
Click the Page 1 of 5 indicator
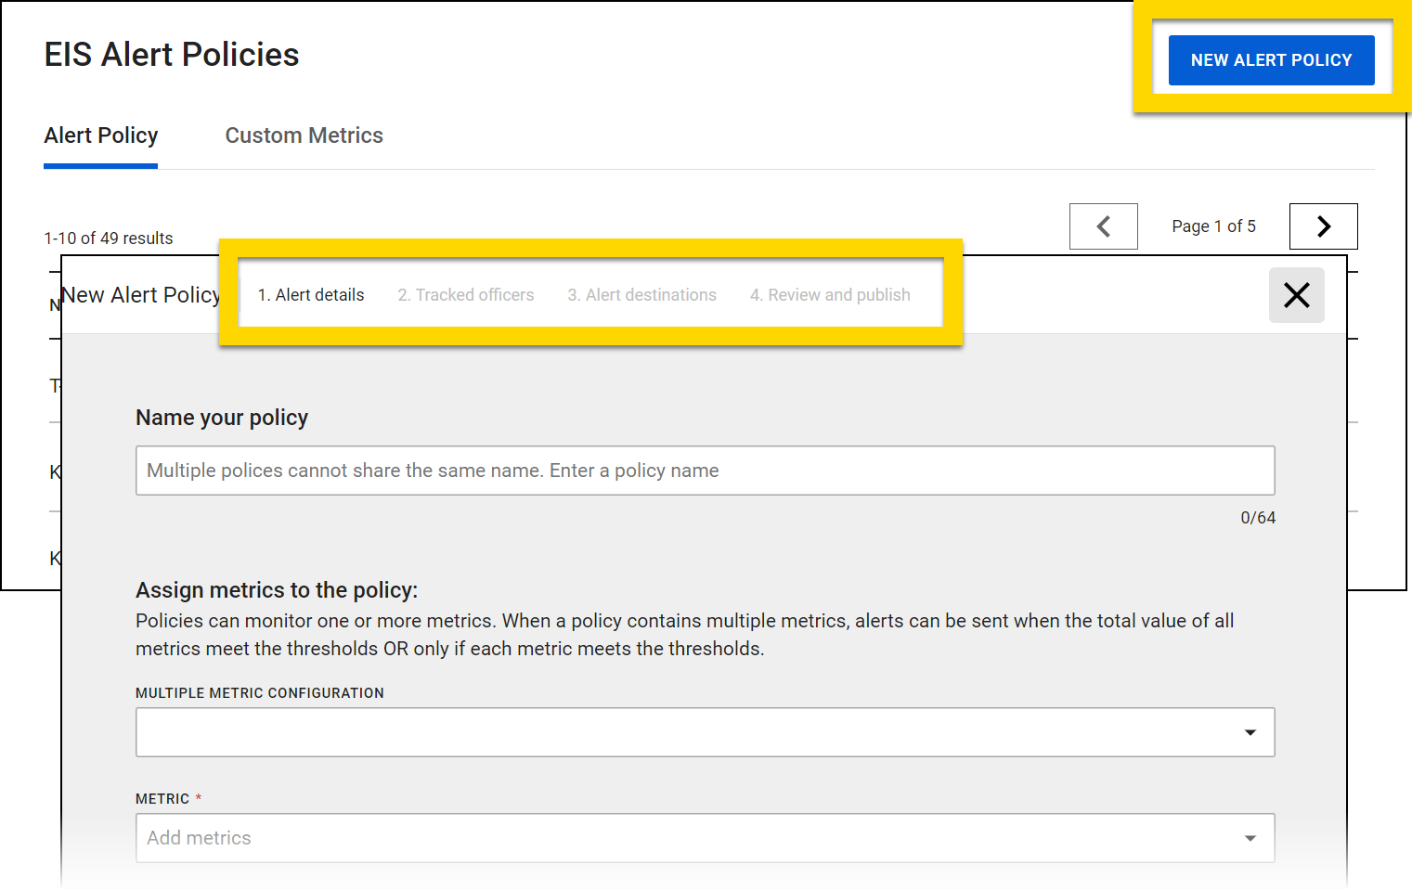[x=1213, y=226]
